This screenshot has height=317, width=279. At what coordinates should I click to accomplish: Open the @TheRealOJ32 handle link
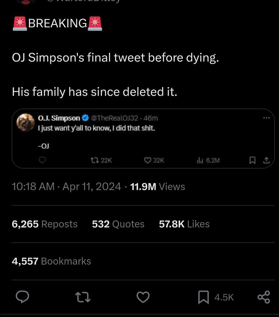(x=115, y=118)
